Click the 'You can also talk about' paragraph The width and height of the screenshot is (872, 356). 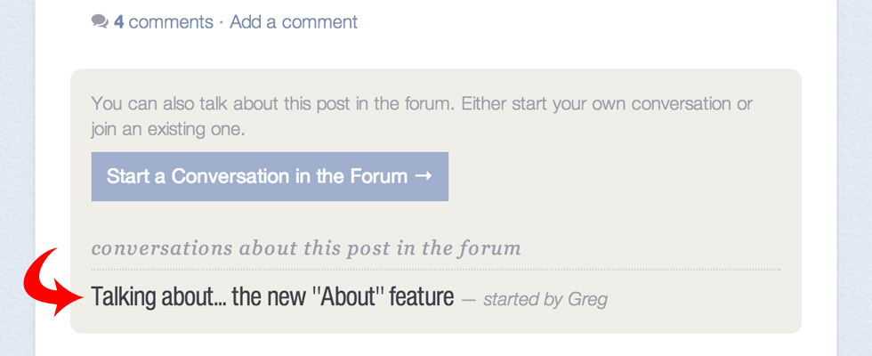tap(422, 103)
